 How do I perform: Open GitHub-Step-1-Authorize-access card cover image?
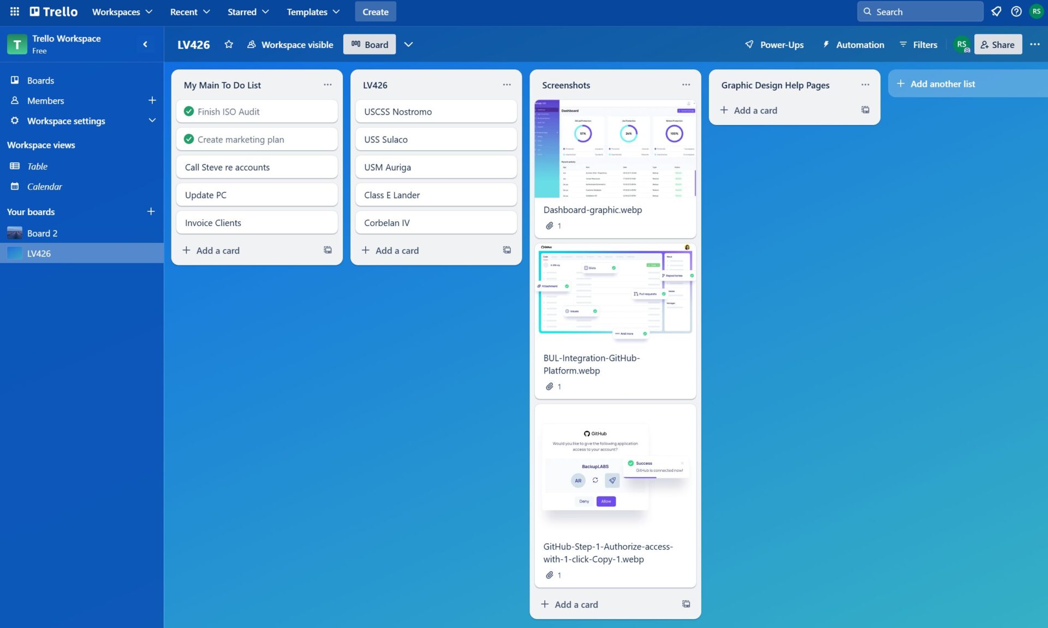[x=615, y=470]
